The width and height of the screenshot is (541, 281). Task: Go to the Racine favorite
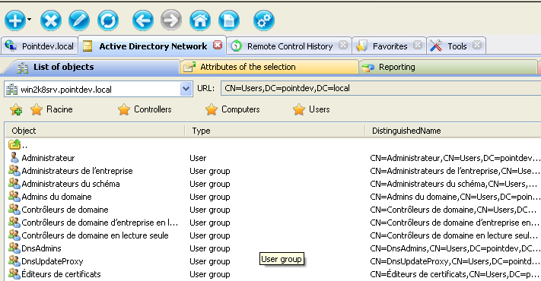click(x=52, y=109)
